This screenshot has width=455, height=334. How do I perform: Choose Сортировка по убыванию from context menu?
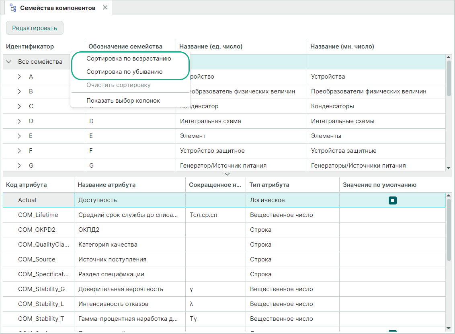pyautogui.click(x=124, y=72)
